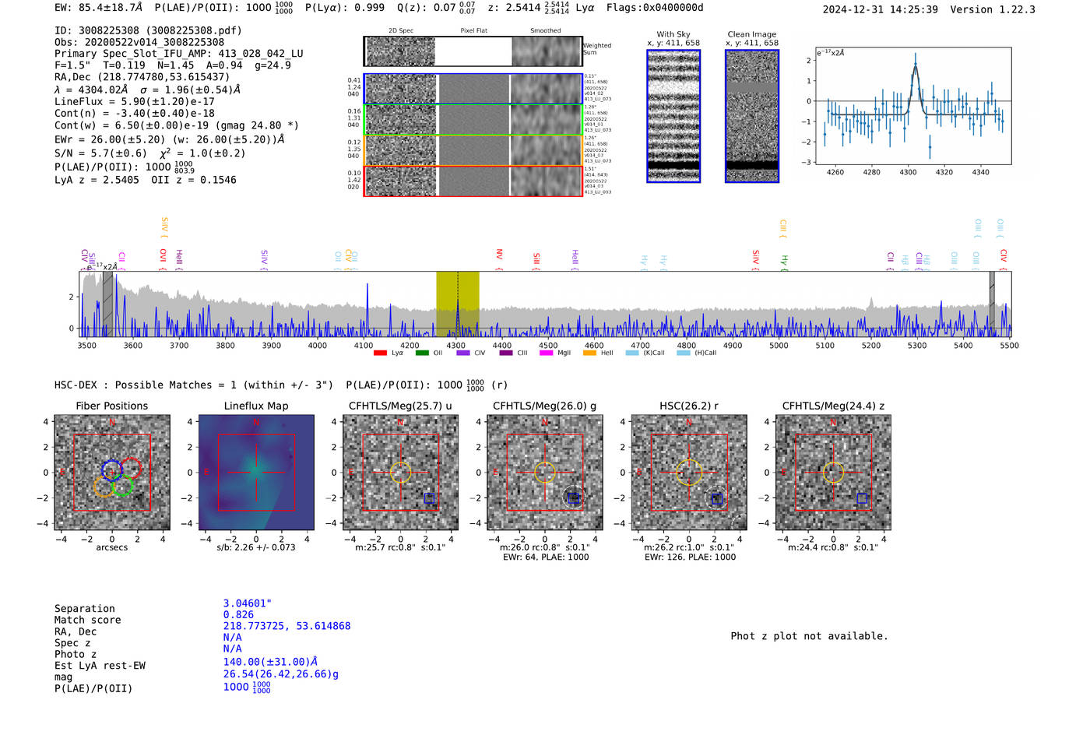Click the red Lyα legend swatch
The image size is (1090, 742).
tap(380, 353)
